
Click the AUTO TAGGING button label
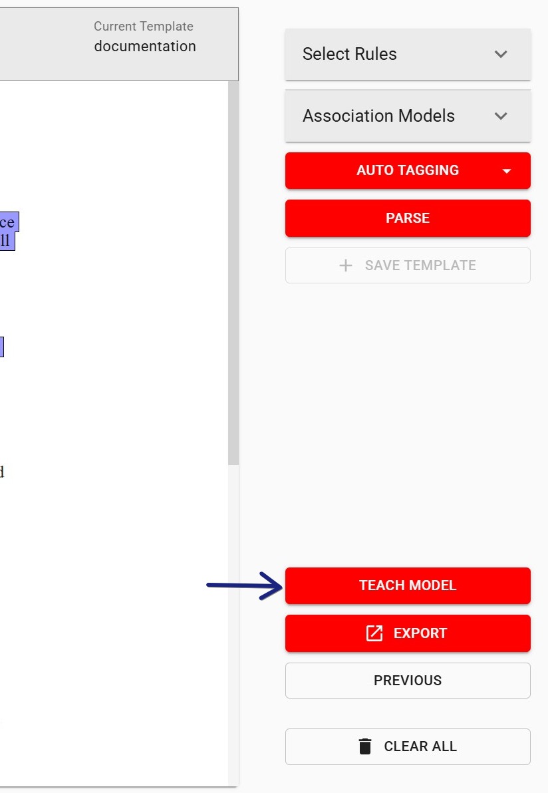407,170
